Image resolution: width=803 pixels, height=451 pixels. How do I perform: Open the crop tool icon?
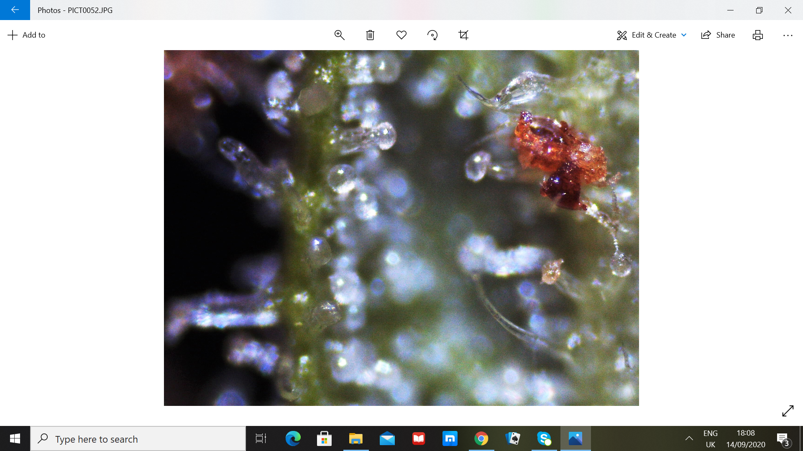click(x=463, y=35)
